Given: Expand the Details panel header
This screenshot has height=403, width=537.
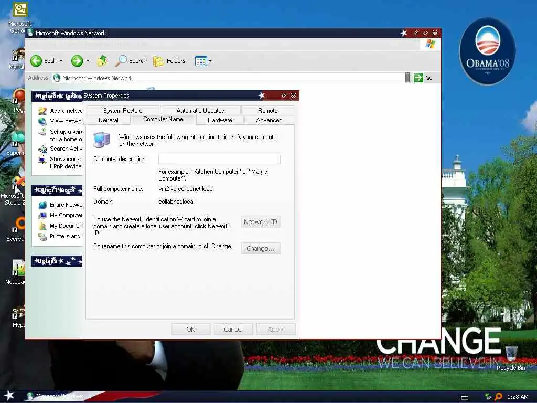Looking at the screenshot, I should tap(57, 261).
